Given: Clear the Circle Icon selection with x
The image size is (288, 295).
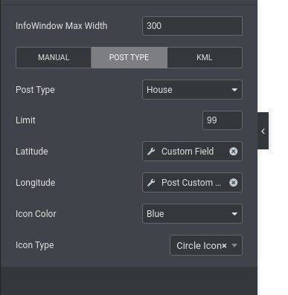Looking at the screenshot, I should click(224, 246).
